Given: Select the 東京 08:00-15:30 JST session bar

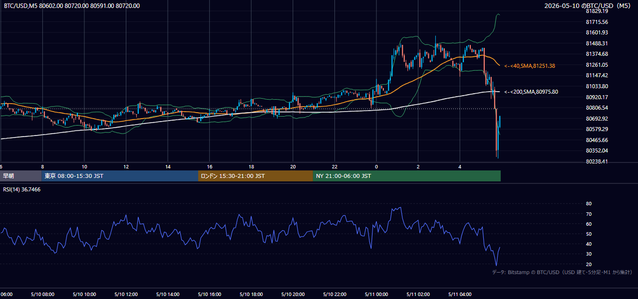Looking at the screenshot, I should (120, 176).
